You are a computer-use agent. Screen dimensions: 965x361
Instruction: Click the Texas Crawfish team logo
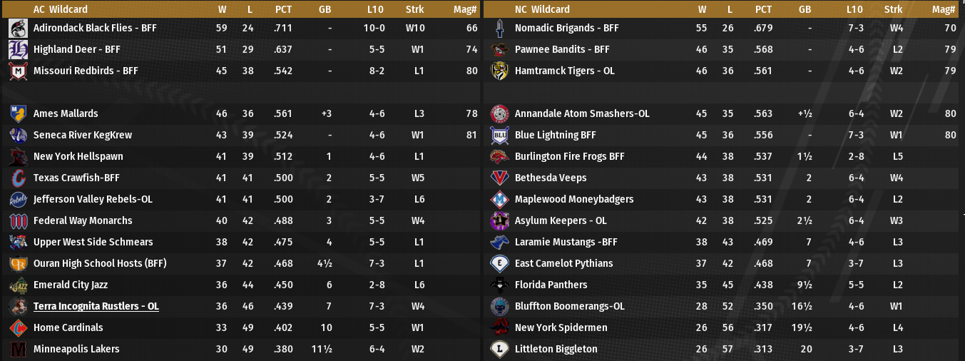coord(18,178)
